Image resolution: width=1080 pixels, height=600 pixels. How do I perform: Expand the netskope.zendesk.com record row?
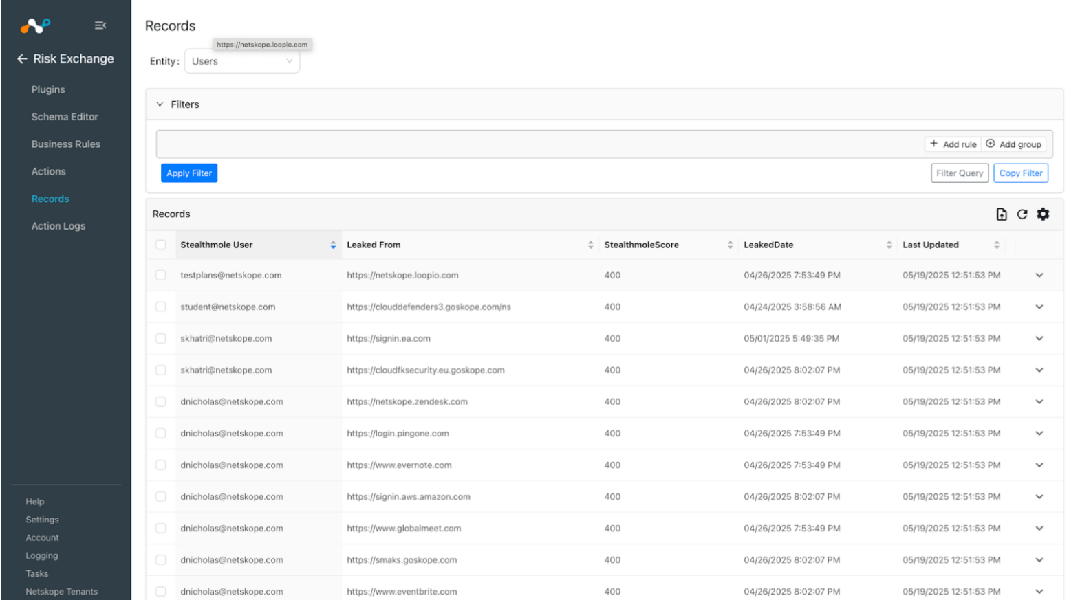click(1039, 401)
